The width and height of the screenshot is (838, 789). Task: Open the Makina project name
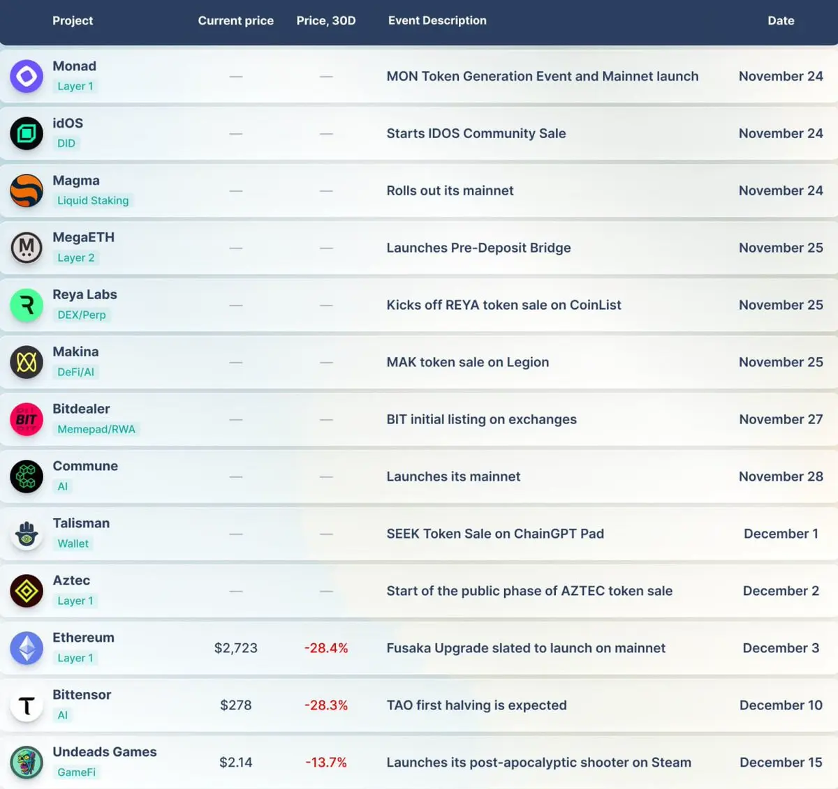pyautogui.click(x=76, y=352)
